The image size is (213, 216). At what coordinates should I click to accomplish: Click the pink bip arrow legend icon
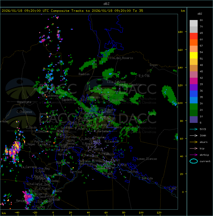[x=194, y=148]
